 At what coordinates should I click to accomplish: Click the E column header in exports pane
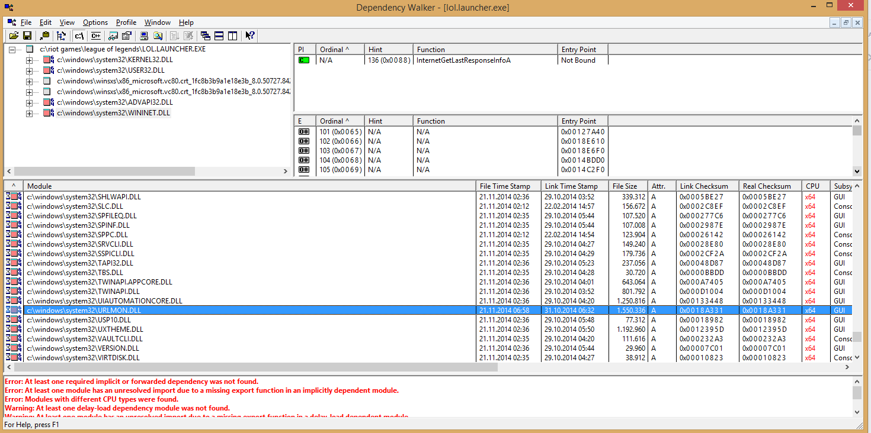[x=305, y=121]
